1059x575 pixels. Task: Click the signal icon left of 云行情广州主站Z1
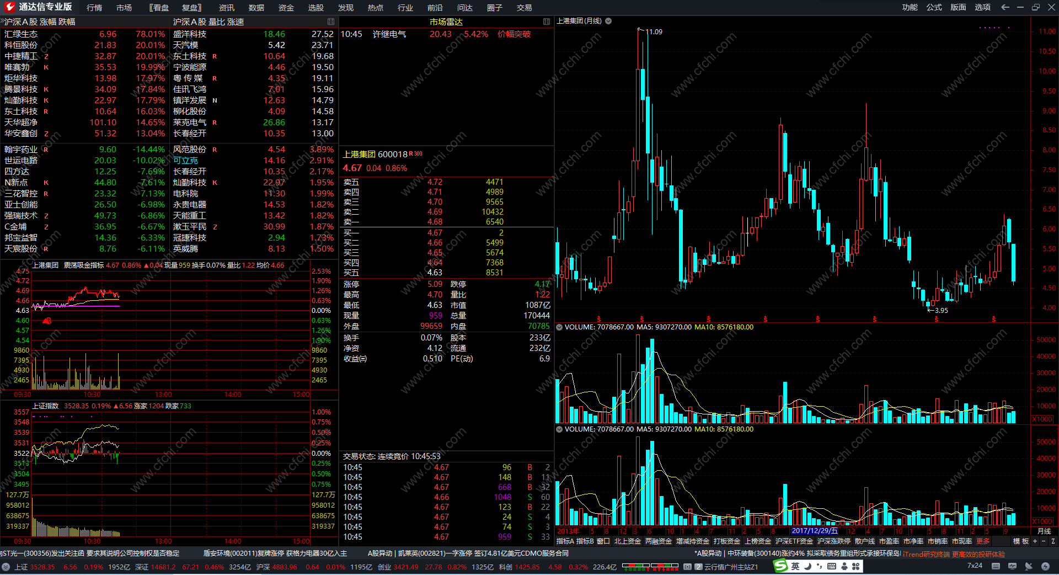687,567
